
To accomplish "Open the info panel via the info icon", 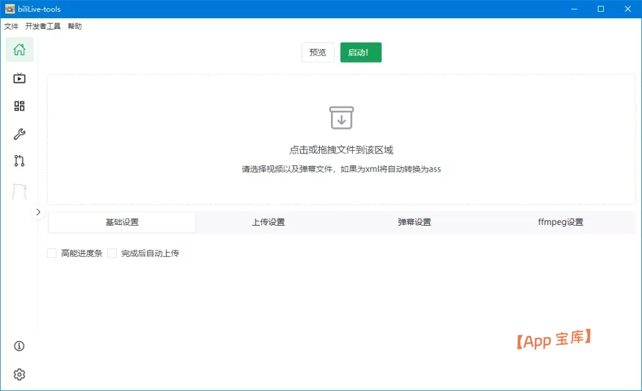I will coord(19,346).
